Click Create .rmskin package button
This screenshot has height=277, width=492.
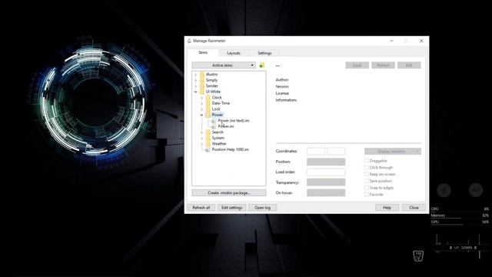click(229, 193)
